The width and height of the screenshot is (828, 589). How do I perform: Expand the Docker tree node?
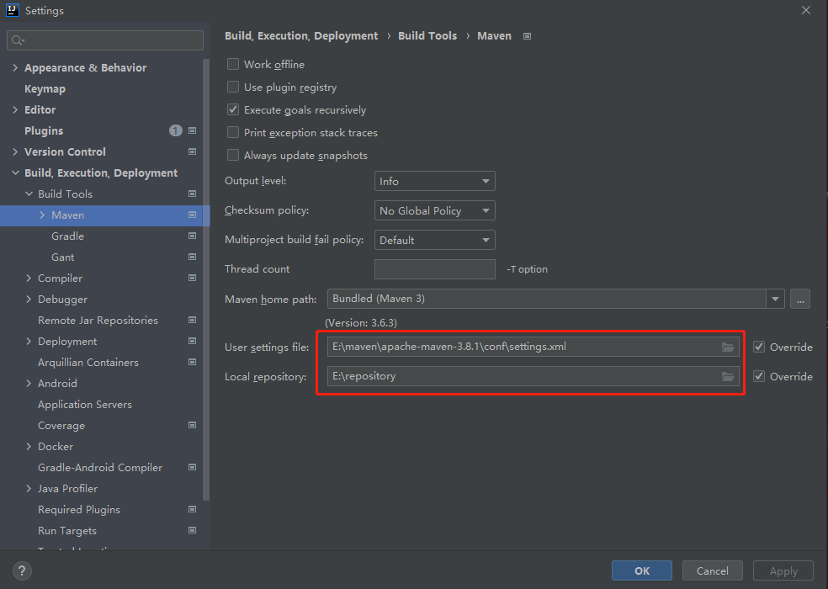click(x=29, y=446)
